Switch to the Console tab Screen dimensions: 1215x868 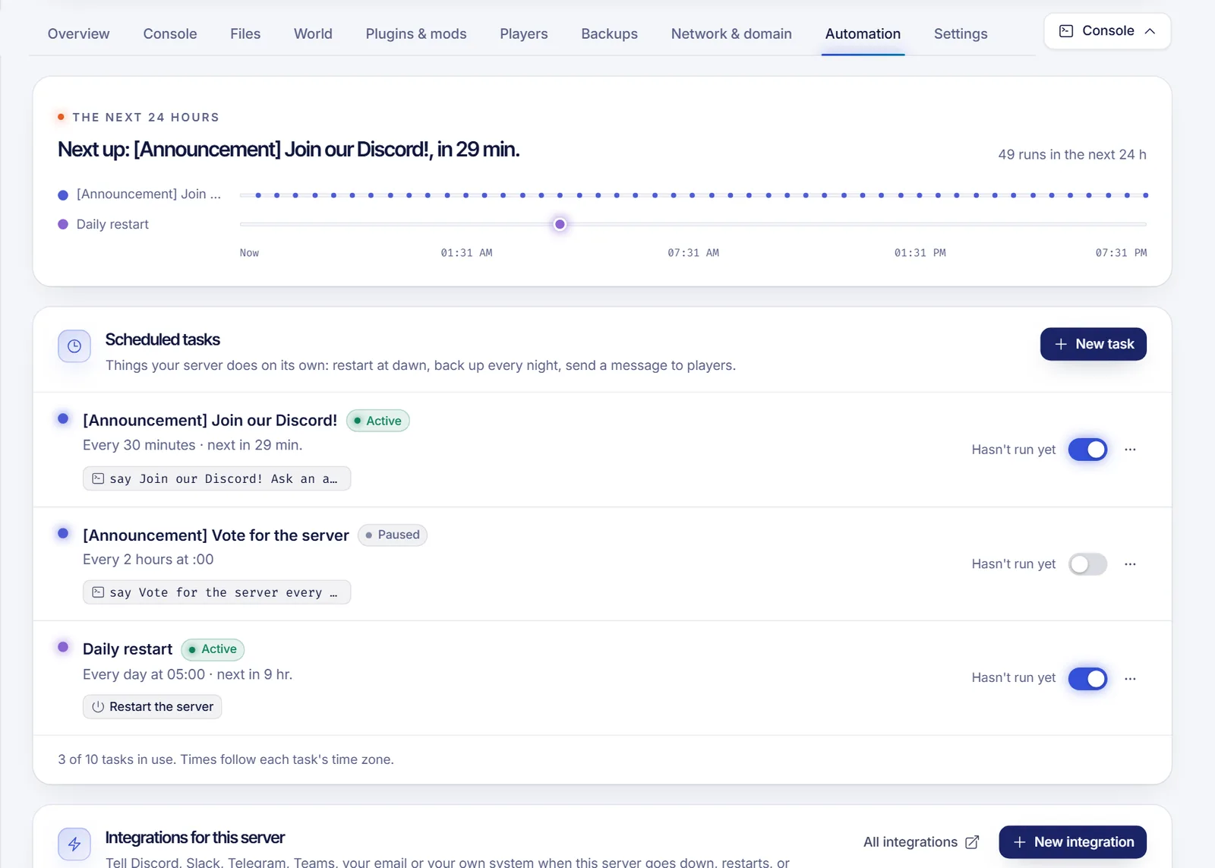(x=170, y=33)
